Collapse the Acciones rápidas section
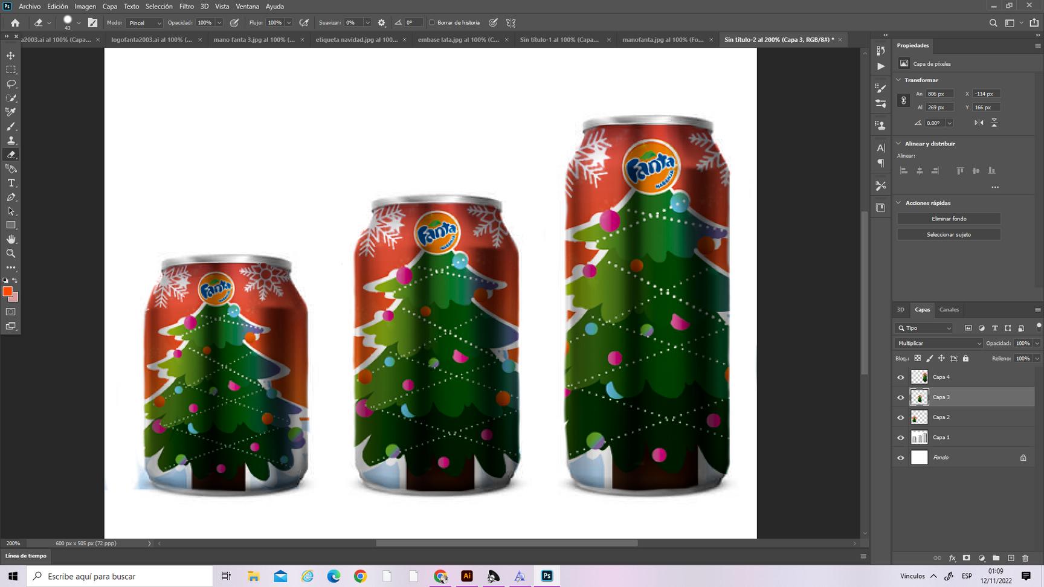 coord(898,203)
